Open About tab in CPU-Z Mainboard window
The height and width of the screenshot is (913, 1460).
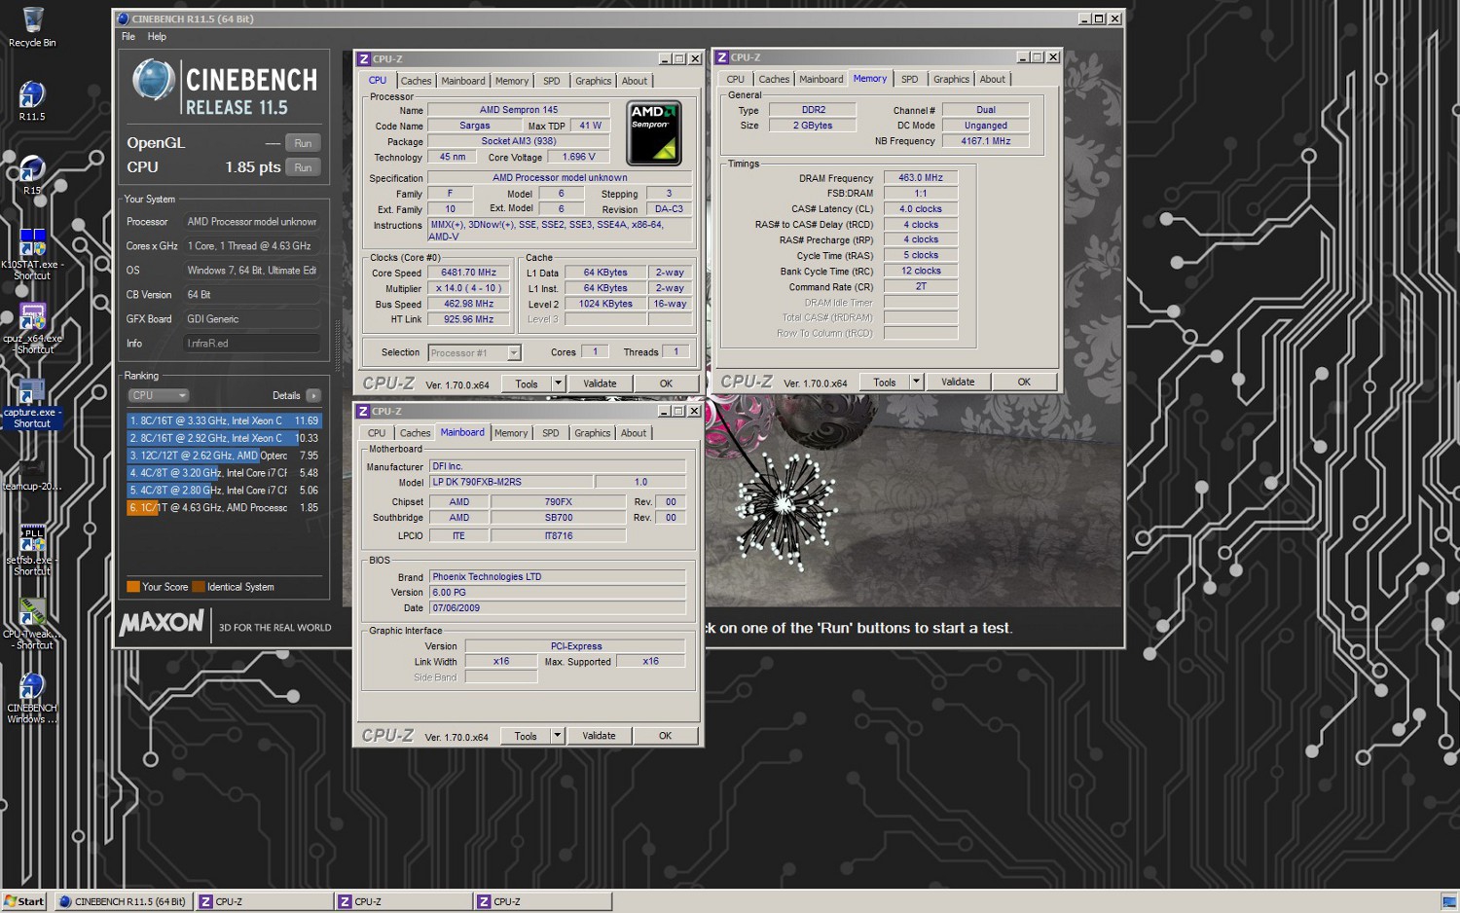(x=634, y=433)
